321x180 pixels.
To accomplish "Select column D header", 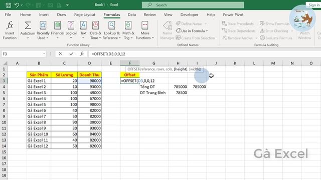I will 89,63.
